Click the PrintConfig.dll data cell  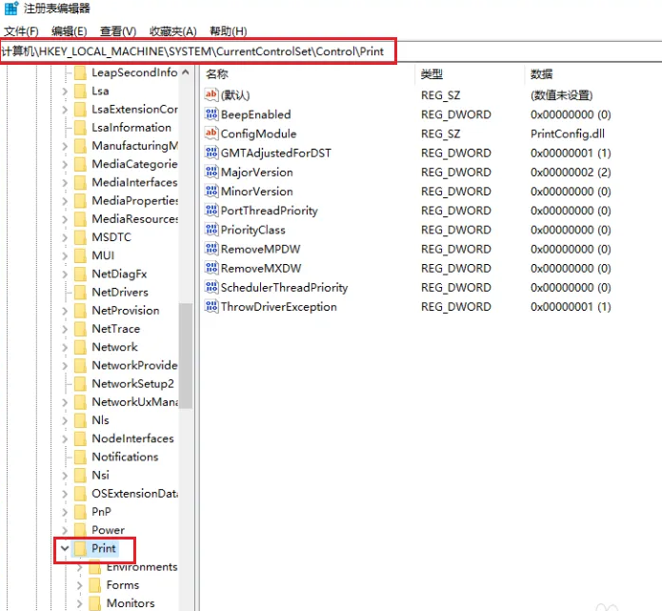pyautogui.click(x=568, y=133)
